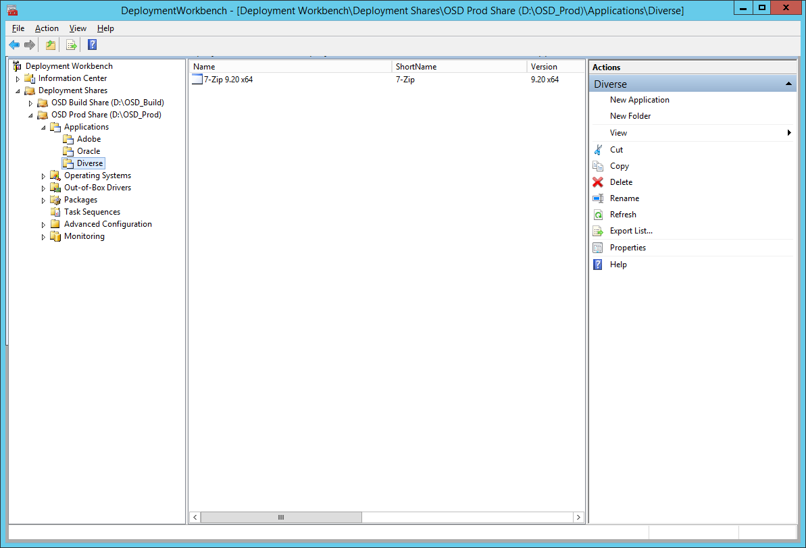The image size is (806, 548).
Task: Expand the OSD Build Share node
Action: [x=31, y=103]
